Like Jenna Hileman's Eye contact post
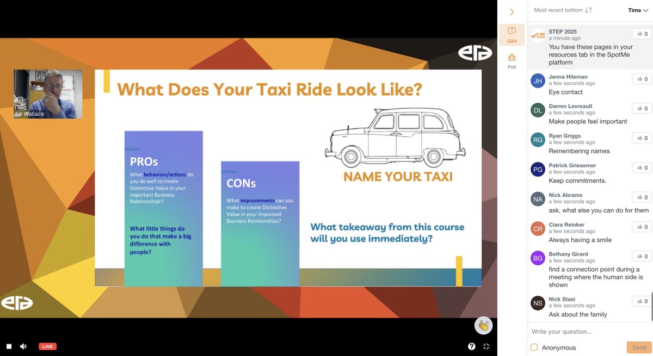This screenshot has width=653, height=356. coord(642,79)
